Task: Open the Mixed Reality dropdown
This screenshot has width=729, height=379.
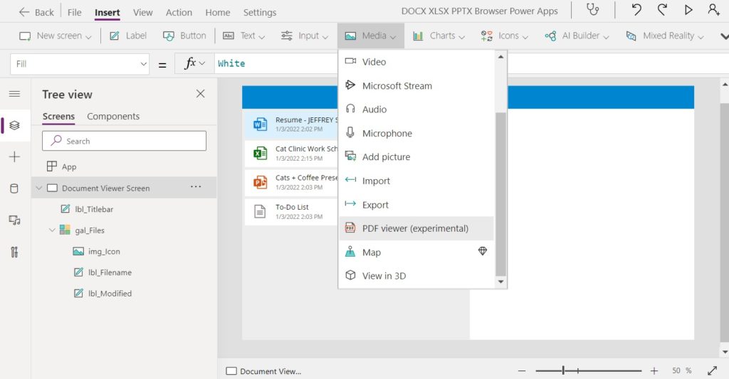Action: click(665, 36)
